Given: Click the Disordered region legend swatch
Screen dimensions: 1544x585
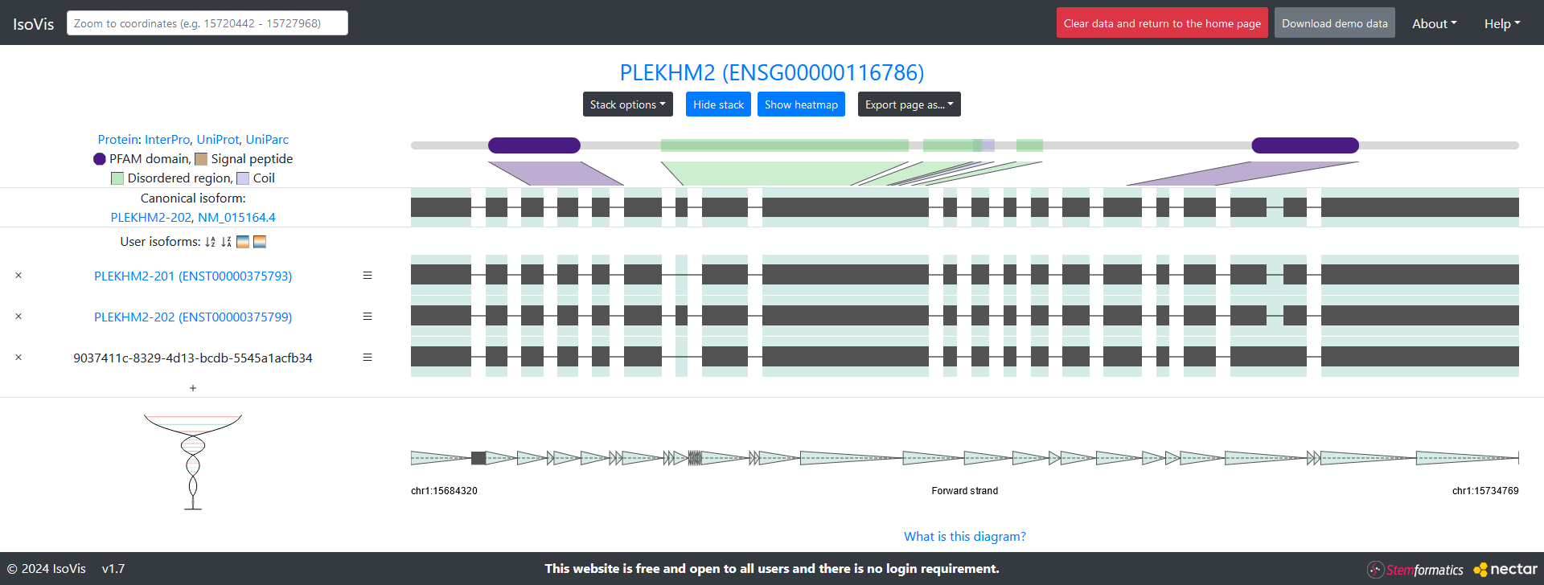Looking at the screenshot, I should [117, 178].
